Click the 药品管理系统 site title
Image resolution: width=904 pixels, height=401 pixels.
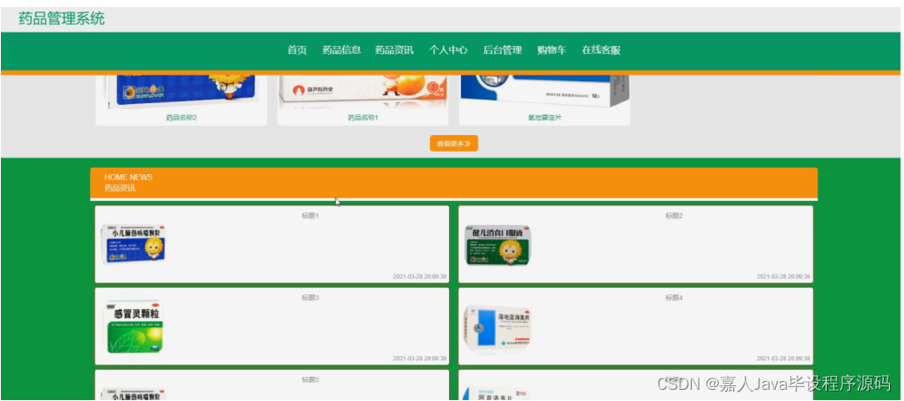(x=62, y=18)
